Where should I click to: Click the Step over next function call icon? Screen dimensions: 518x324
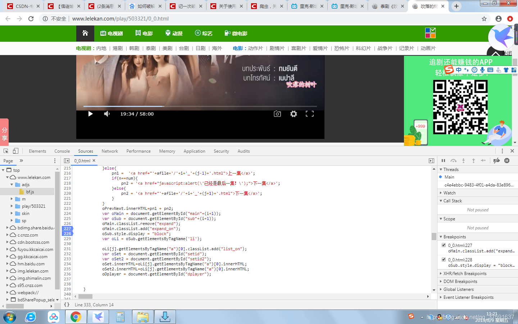[x=454, y=161]
